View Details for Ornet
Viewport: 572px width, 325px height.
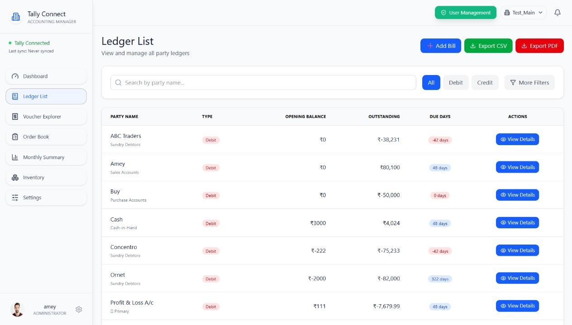(517, 278)
